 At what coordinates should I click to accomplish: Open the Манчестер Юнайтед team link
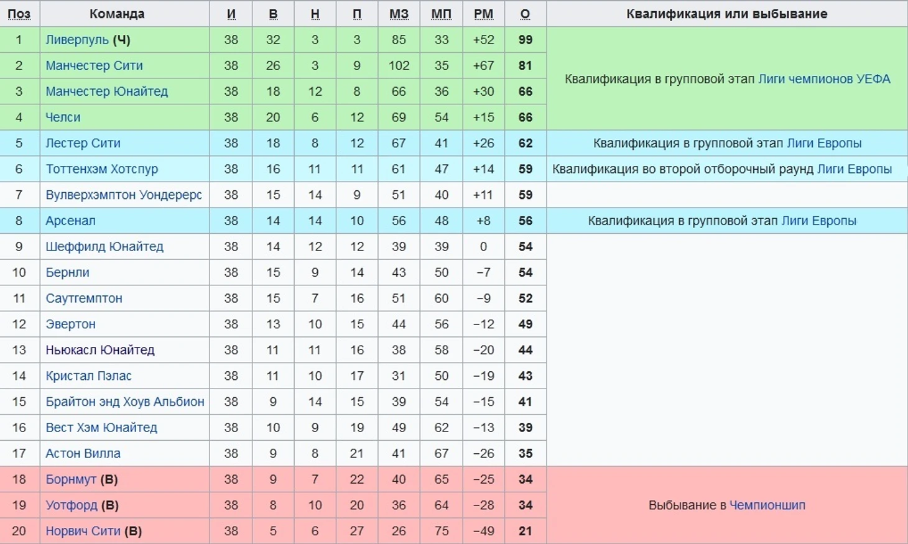pos(106,91)
